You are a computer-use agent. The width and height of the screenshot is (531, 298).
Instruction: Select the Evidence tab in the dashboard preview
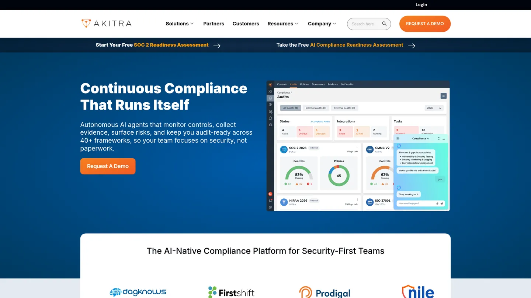(333, 84)
